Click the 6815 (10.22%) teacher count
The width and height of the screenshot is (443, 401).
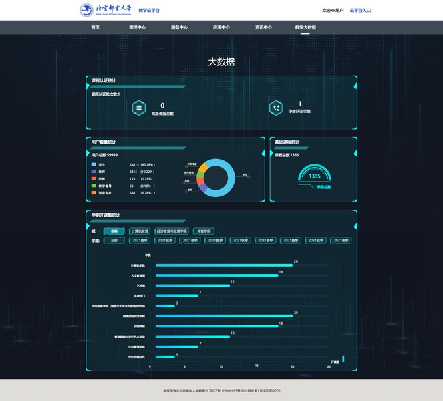pos(142,172)
